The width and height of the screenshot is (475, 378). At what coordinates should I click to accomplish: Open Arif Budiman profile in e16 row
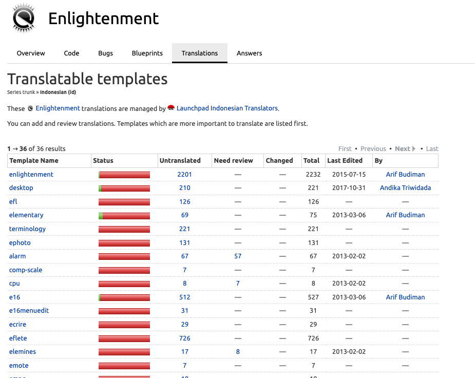coord(405,297)
